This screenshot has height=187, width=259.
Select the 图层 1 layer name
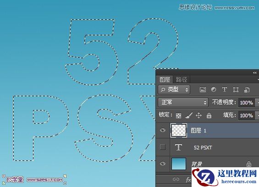click(x=198, y=131)
